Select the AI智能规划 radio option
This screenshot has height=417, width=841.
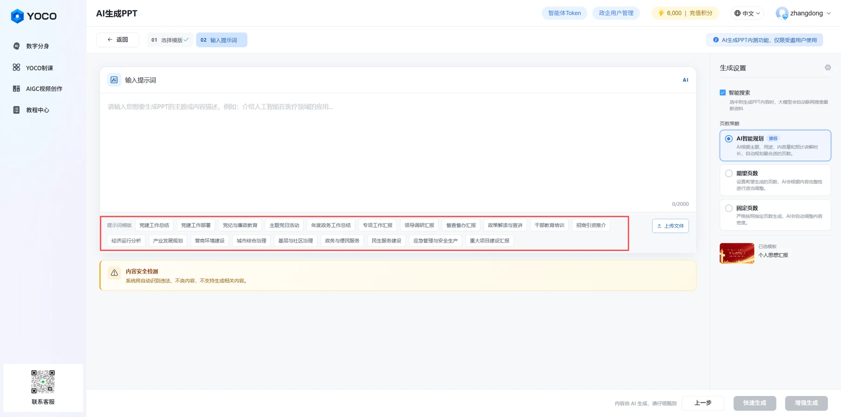click(728, 139)
